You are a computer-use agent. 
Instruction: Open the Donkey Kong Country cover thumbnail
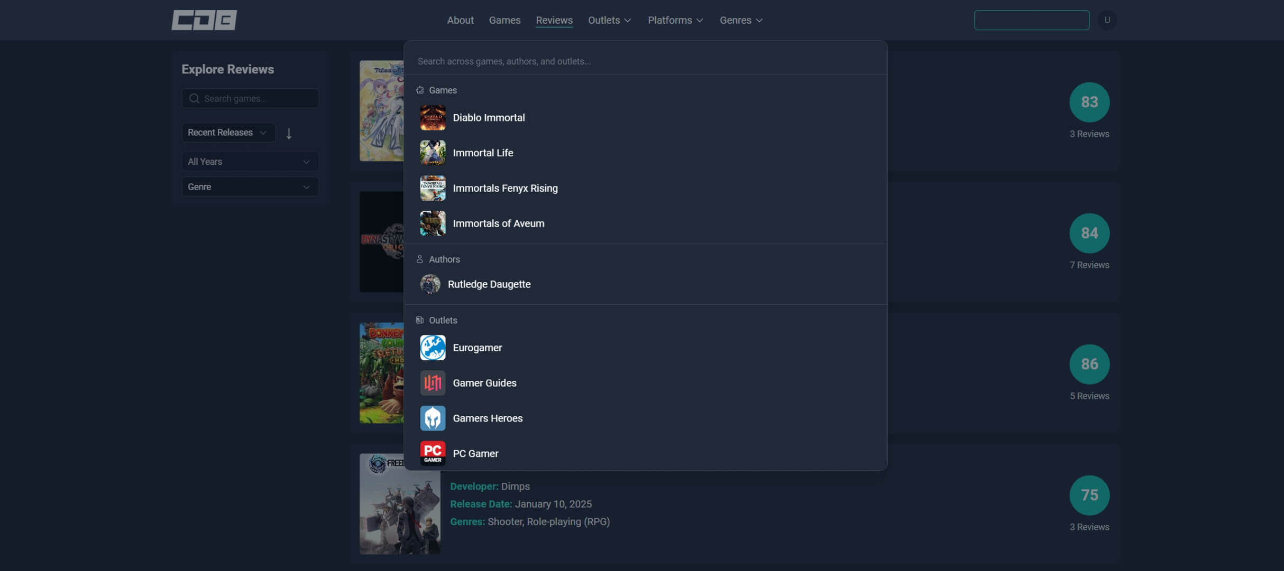(381, 373)
